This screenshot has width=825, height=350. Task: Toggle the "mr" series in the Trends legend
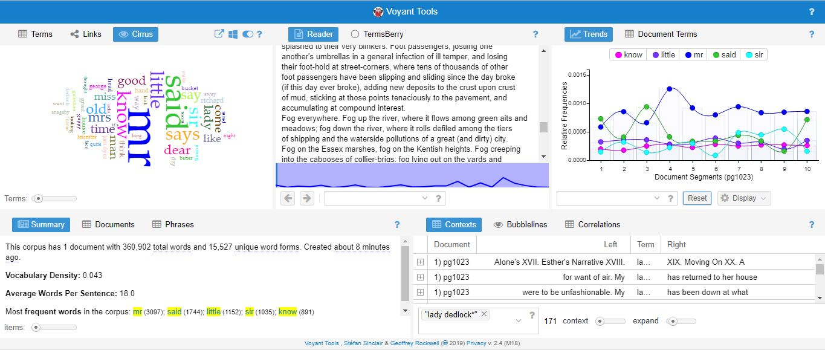pos(694,54)
